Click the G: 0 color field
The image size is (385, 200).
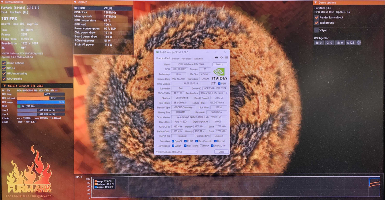coord(329,43)
